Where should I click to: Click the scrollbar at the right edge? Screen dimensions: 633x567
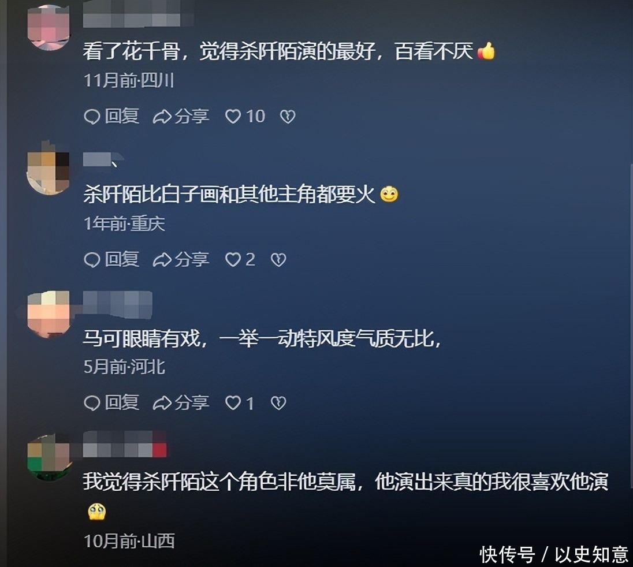(631, 326)
